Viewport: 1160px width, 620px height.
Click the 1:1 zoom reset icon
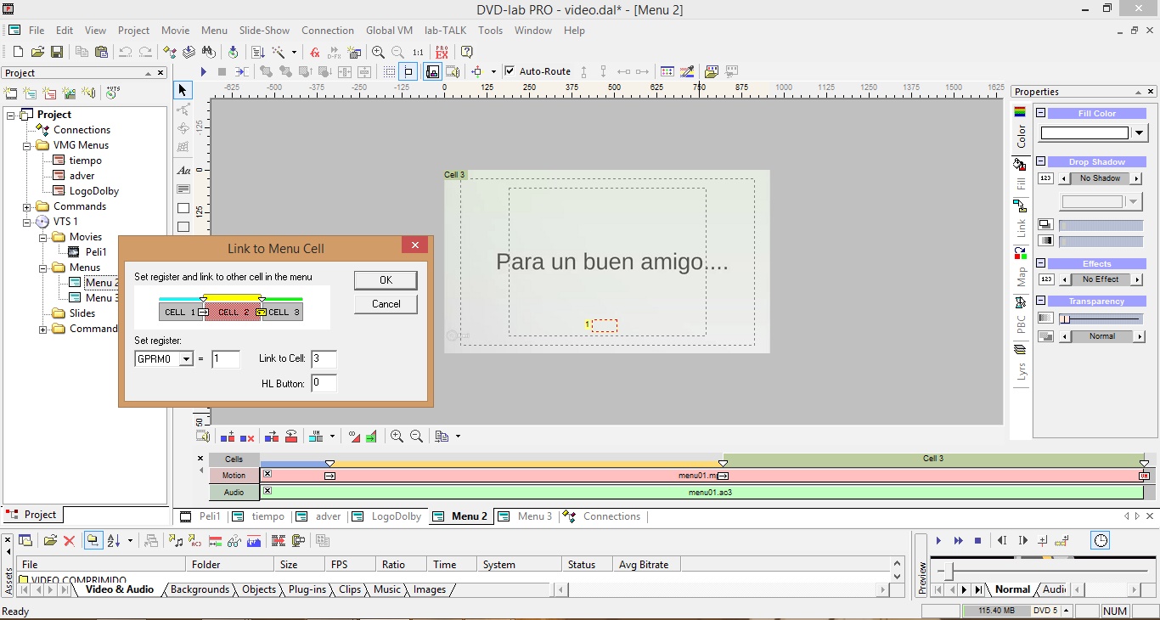coord(418,52)
